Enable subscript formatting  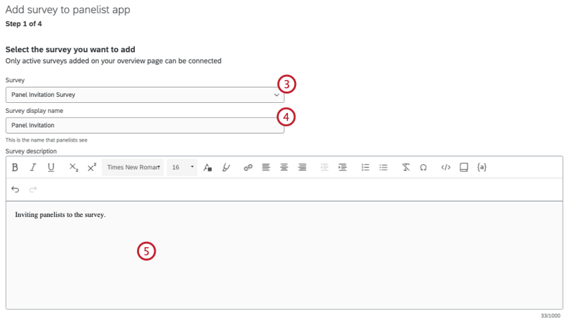(74, 167)
